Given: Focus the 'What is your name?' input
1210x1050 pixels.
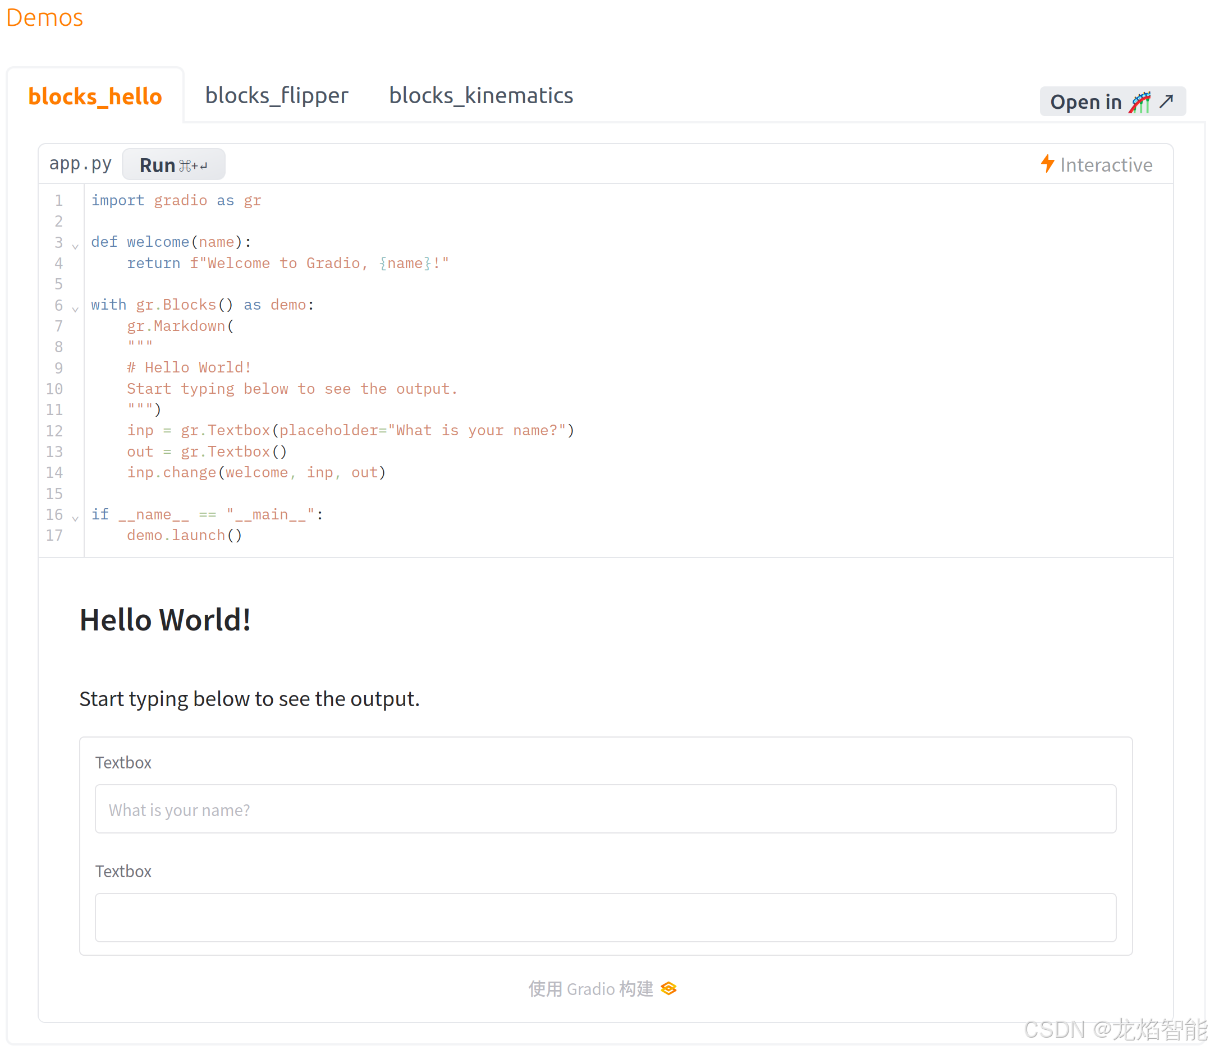Looking at the screenshot, I should tap(605, 809).
